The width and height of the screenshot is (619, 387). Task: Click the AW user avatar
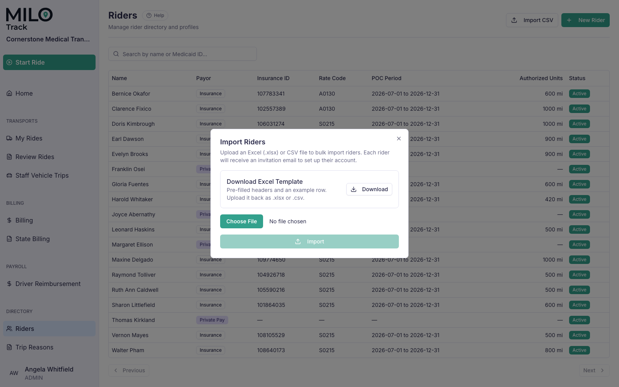point(14,373)
